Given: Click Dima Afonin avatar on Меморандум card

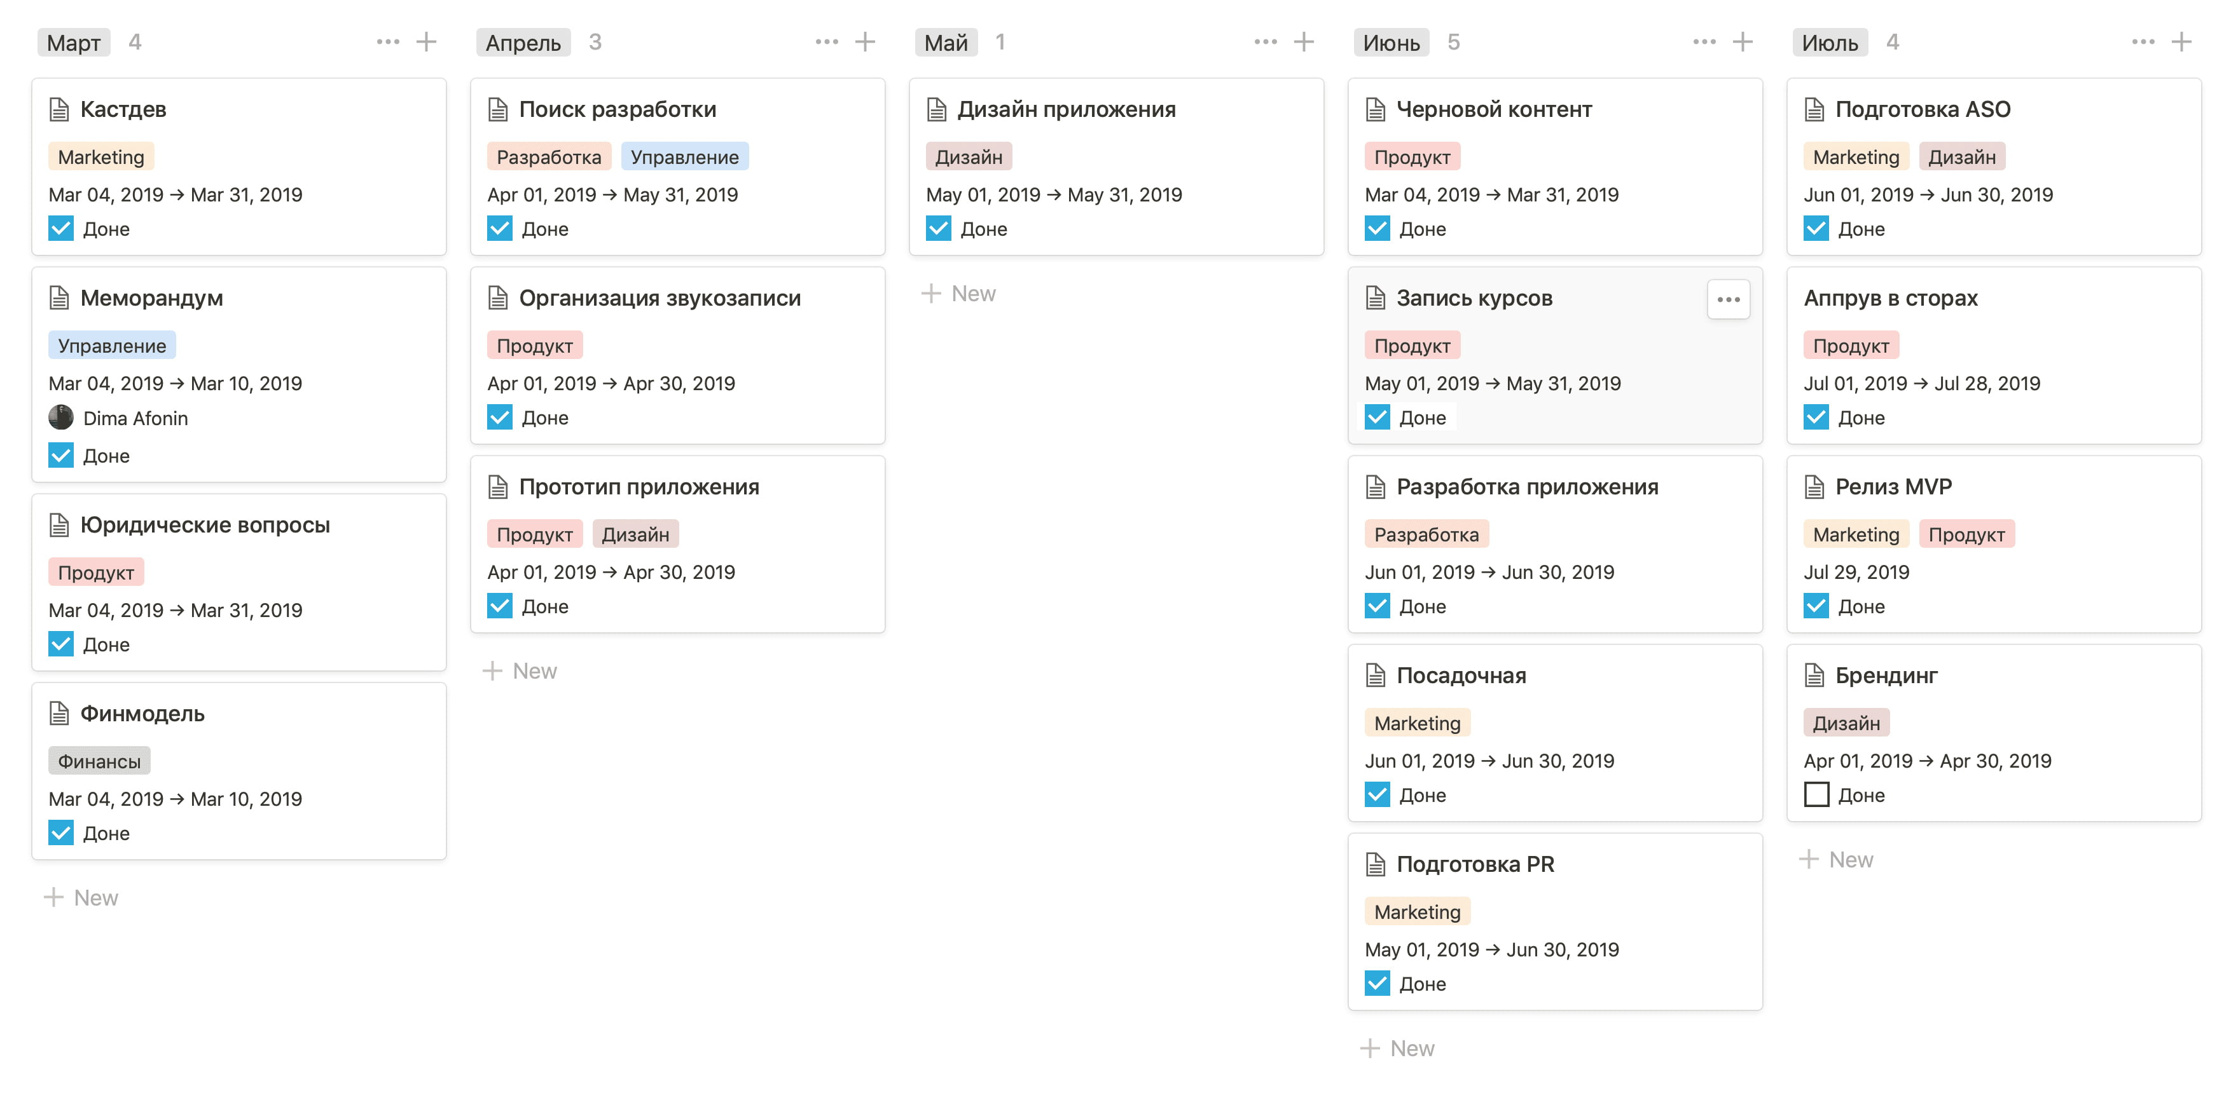Looking at the screenshot, I should click(x=60, y=417).
